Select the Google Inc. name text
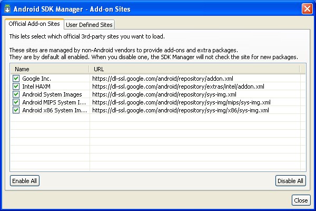The image size is (316, 211). pyautogui.click(x=36, y=79)
